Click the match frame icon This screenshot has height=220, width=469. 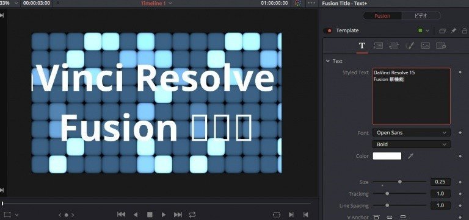277,215
